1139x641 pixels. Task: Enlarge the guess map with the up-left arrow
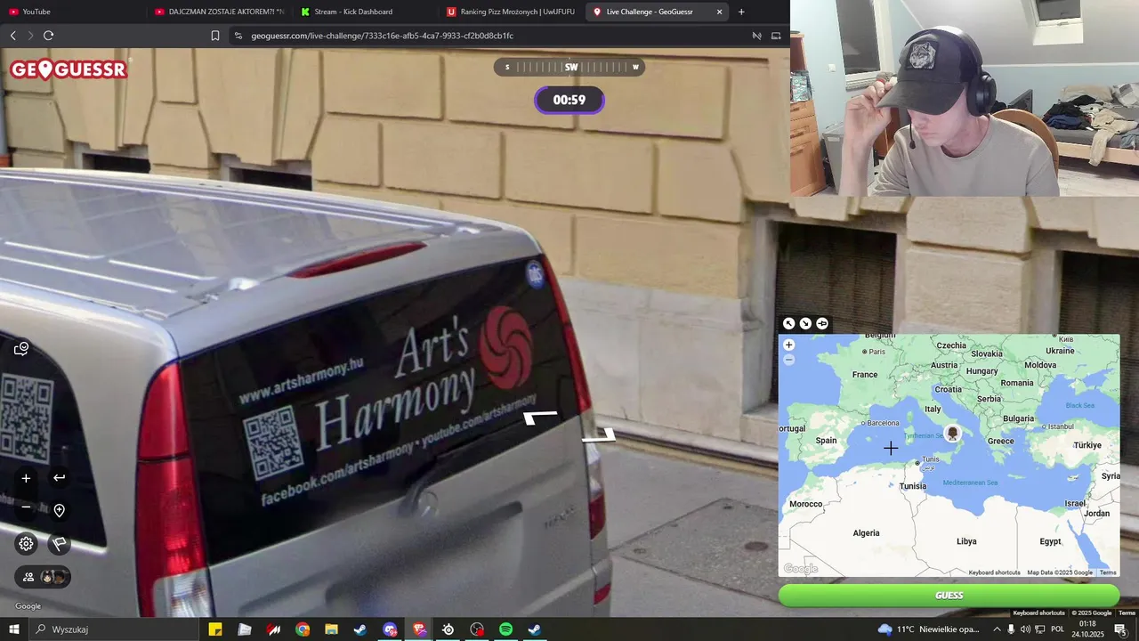click(788, 323)
